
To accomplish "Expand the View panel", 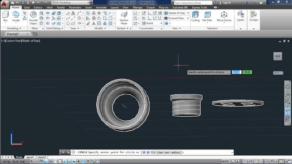I will coord(177,28).
